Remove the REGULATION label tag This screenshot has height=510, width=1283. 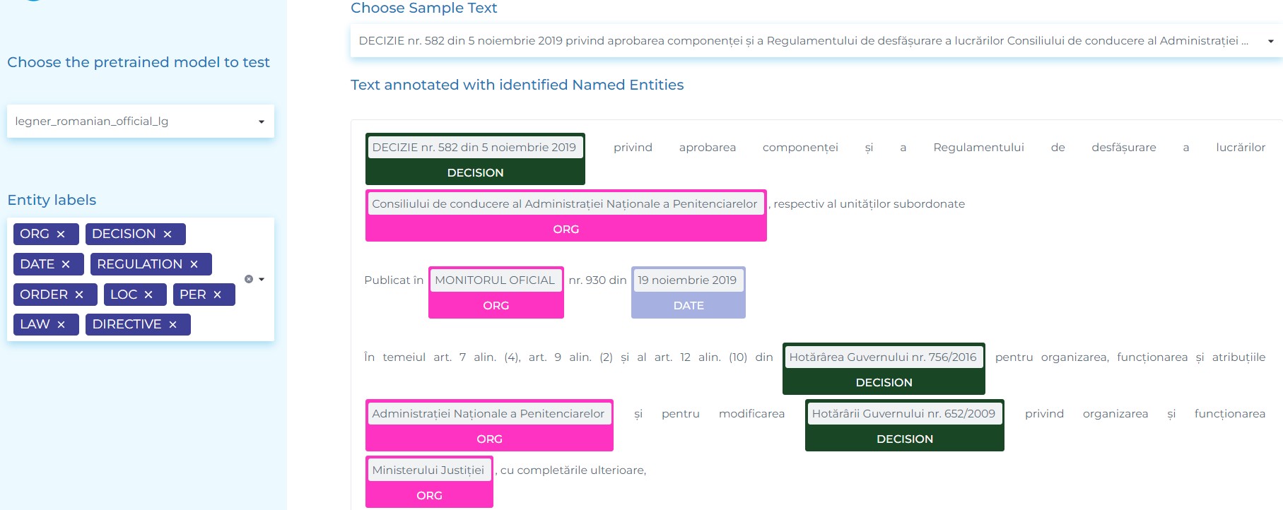point(194,264)
